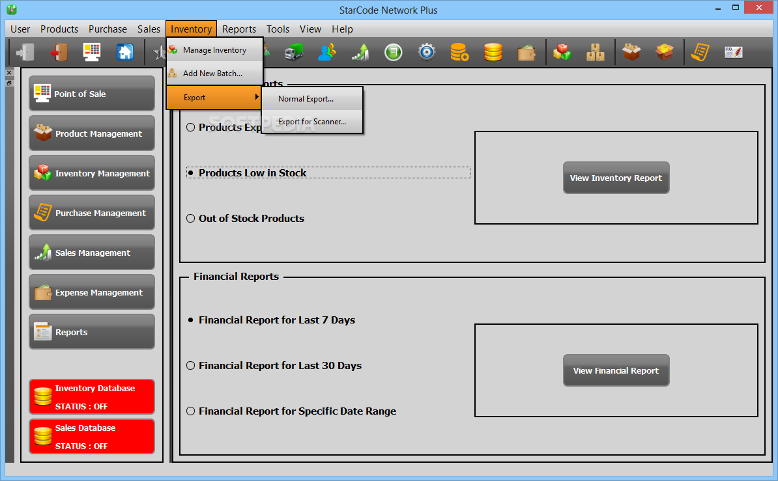Click the StarCode app icon in title bar

point(12,9)
